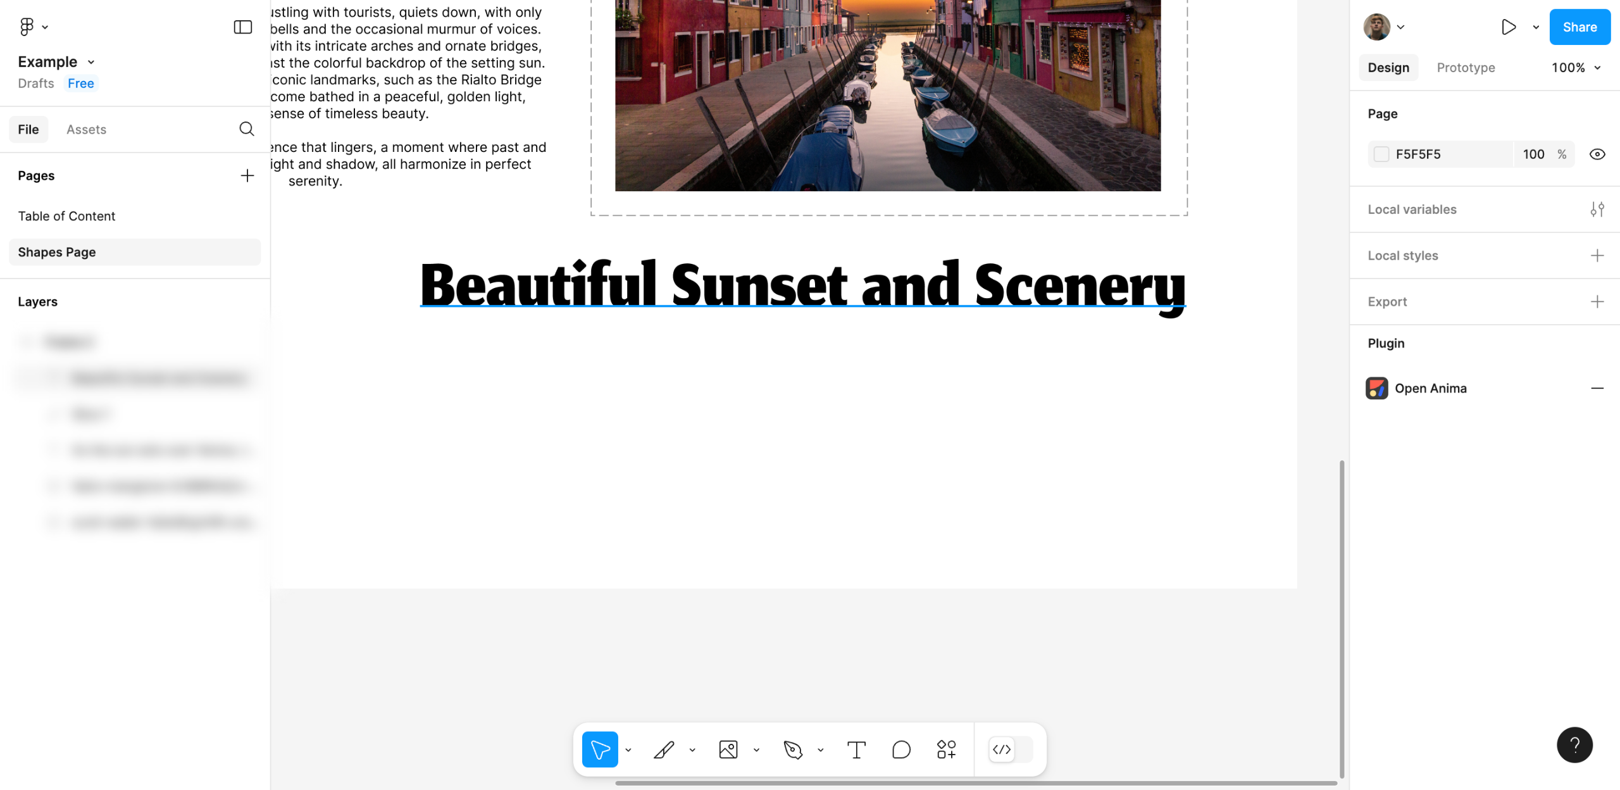Screen dimensions: 1620x790
Task: Toggle Dev Mode switch in toolbar
Action: pos(1011,749)
